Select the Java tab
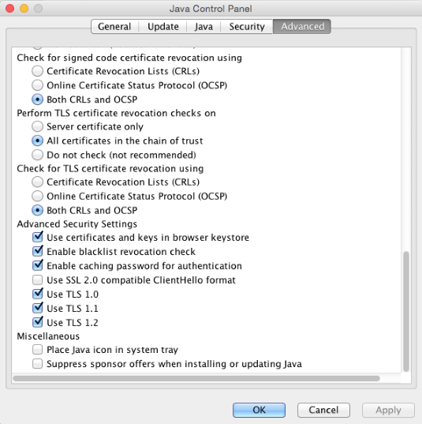The width and height of the screenshot is (422, 424). click(204, 27)
